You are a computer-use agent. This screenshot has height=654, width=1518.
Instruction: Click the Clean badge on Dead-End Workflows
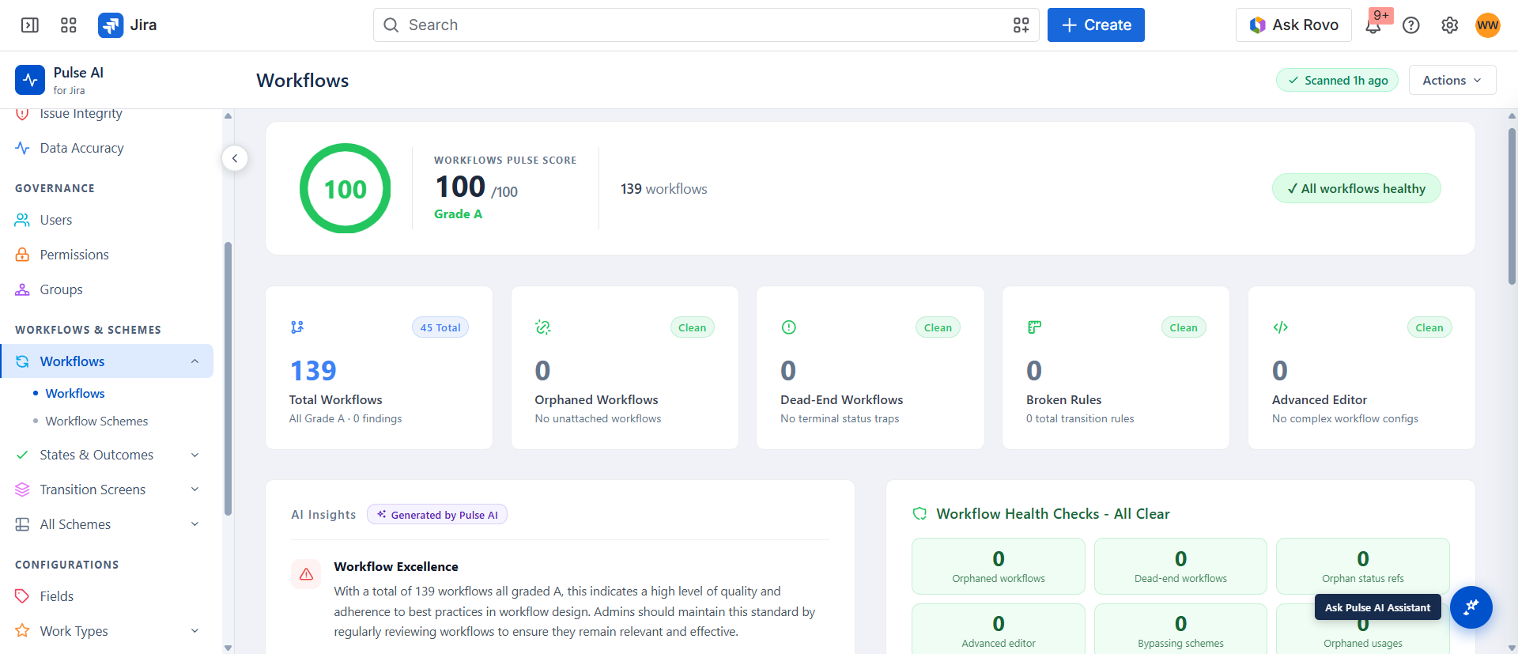pos(938,327)
